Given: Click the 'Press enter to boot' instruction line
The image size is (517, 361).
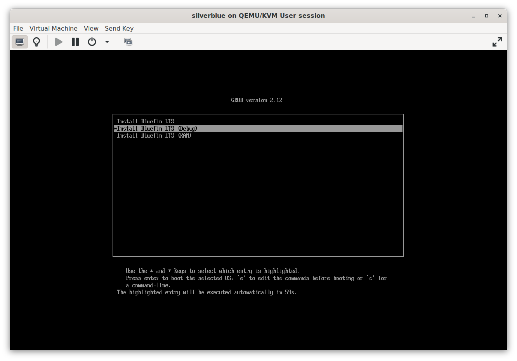Looking at the screenshot, I should click(x=256, y=278).
